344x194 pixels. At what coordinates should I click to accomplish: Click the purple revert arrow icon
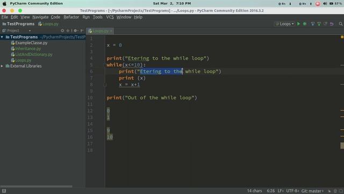coord(332,24)
